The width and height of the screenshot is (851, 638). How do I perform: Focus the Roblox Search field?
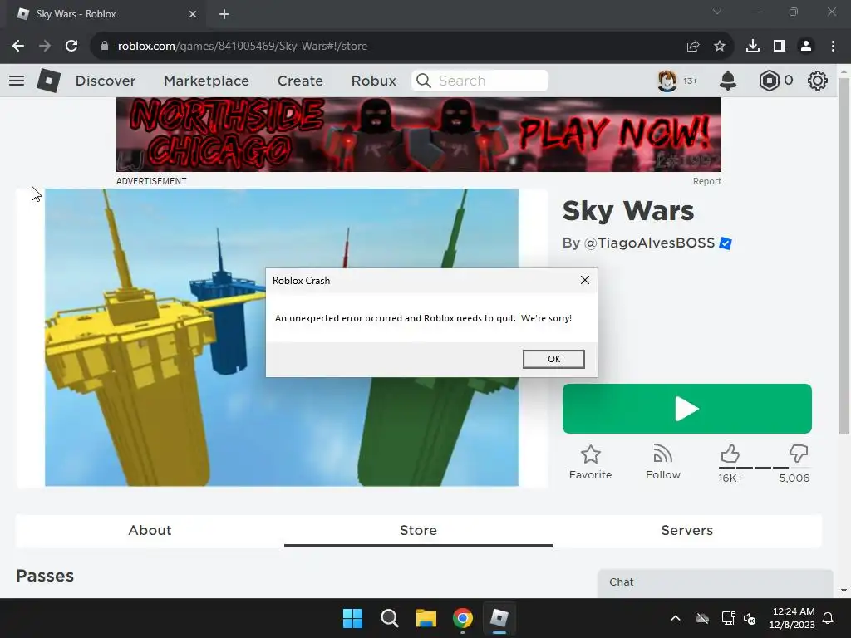tap(480, 81)
